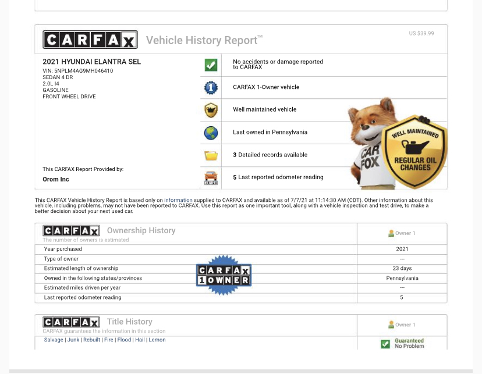Click the 'Pennsylvania' table cell value

402,278
